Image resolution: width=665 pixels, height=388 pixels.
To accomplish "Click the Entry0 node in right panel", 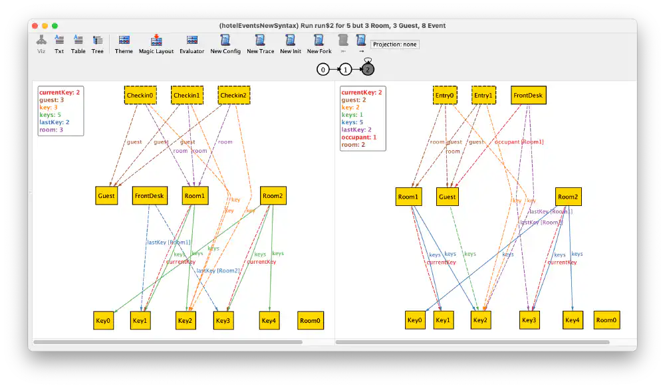I will point(445,95).
